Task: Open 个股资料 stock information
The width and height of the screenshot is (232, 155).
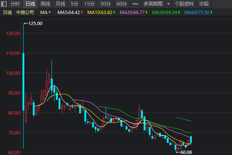Action: pyautogui.click(x=184, y=4)
